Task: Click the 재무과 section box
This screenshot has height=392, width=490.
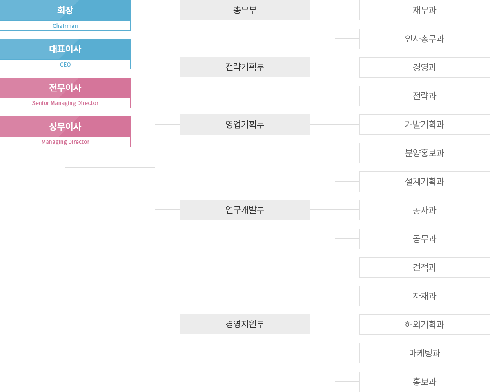Action: pos(425,10)
